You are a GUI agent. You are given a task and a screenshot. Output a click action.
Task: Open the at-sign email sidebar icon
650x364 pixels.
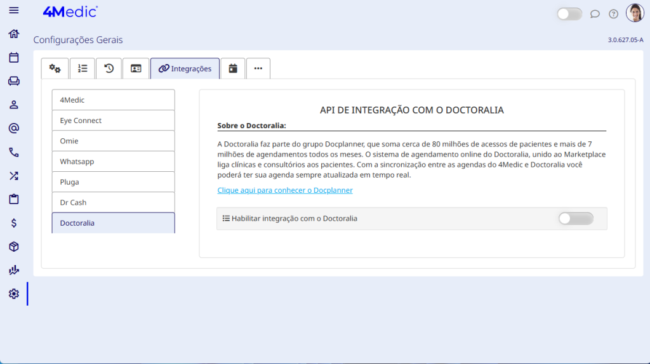(14, 128)
